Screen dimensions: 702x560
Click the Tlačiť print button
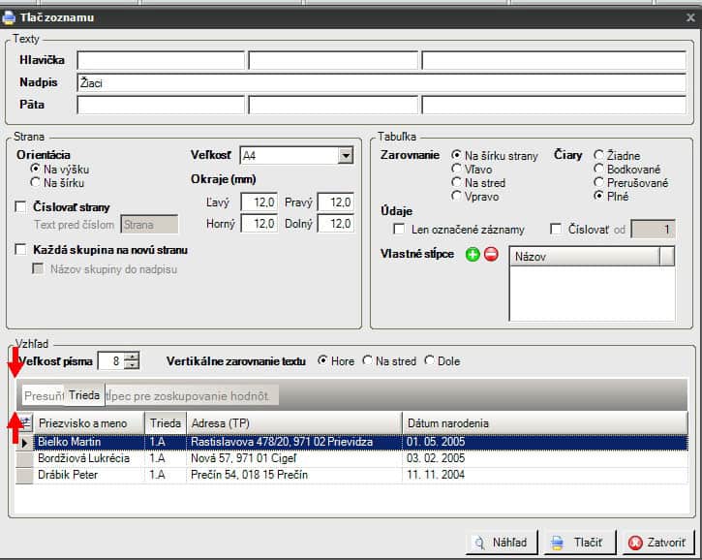click(x=580, y=543)
